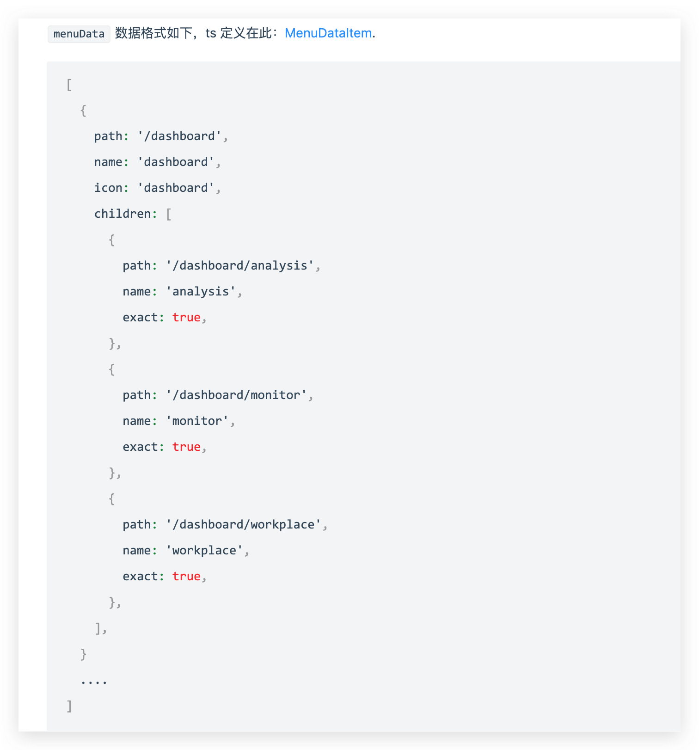Viewport: 699px width, 750px height.
Task: Click the line "name: 'monitor',"
Action: (x=179, y=421)
